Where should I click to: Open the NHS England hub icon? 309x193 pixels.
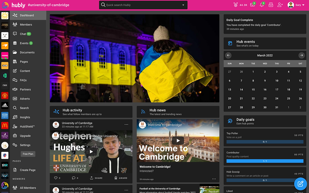click(5, 115)
